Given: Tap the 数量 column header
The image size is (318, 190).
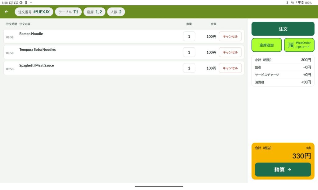Looking at the screenshot, I should [189, 24].
